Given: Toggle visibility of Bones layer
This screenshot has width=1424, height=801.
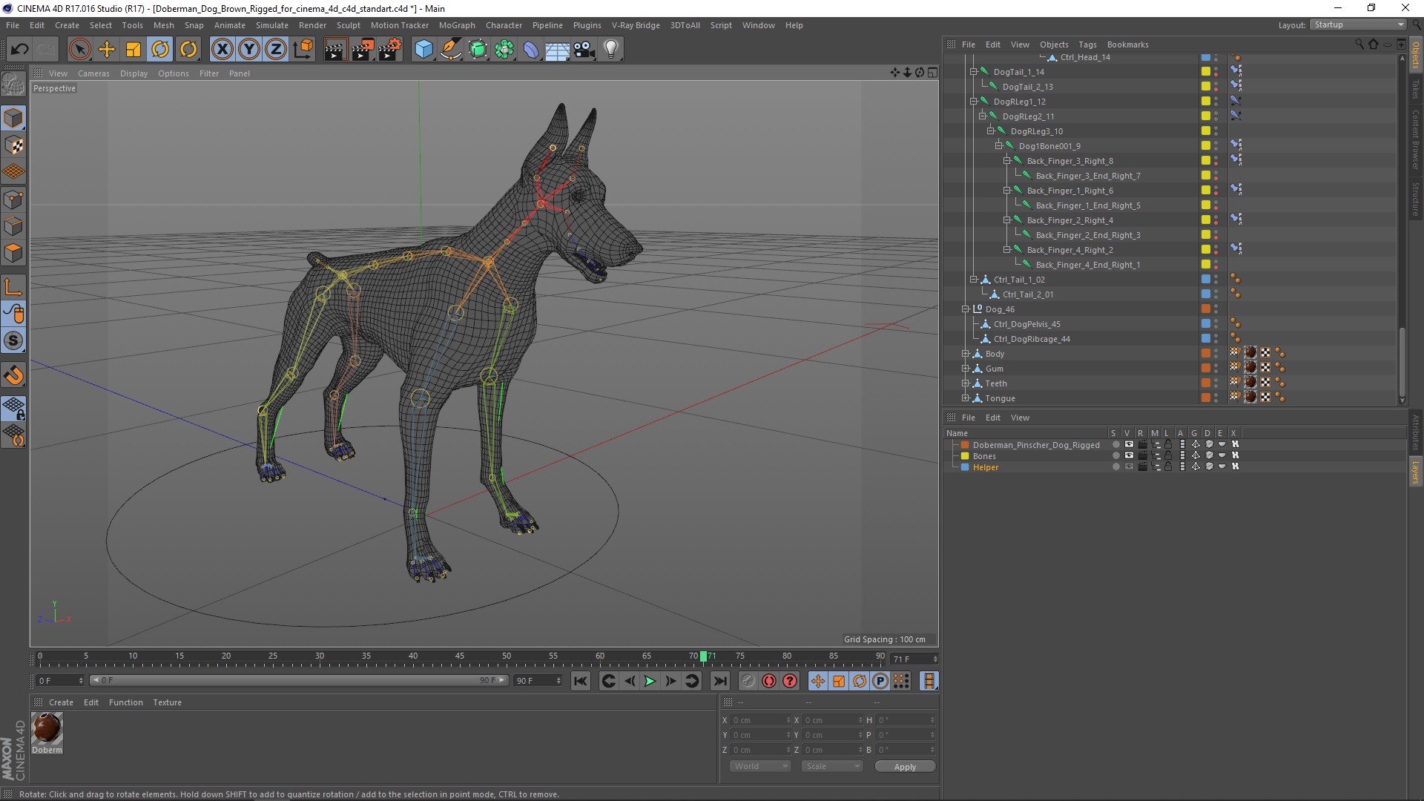Looking at the screenshot, I should click(x=1127, y=455).
